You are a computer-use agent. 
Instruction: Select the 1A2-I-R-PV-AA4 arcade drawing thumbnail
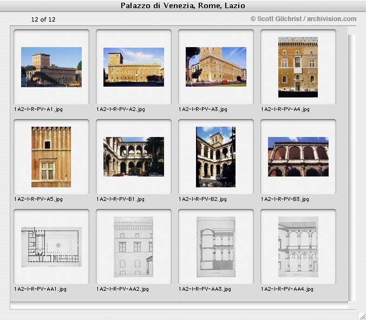[298, 247]
